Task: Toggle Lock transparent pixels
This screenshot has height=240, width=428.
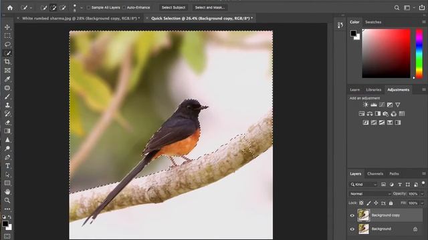Action: 361,203
